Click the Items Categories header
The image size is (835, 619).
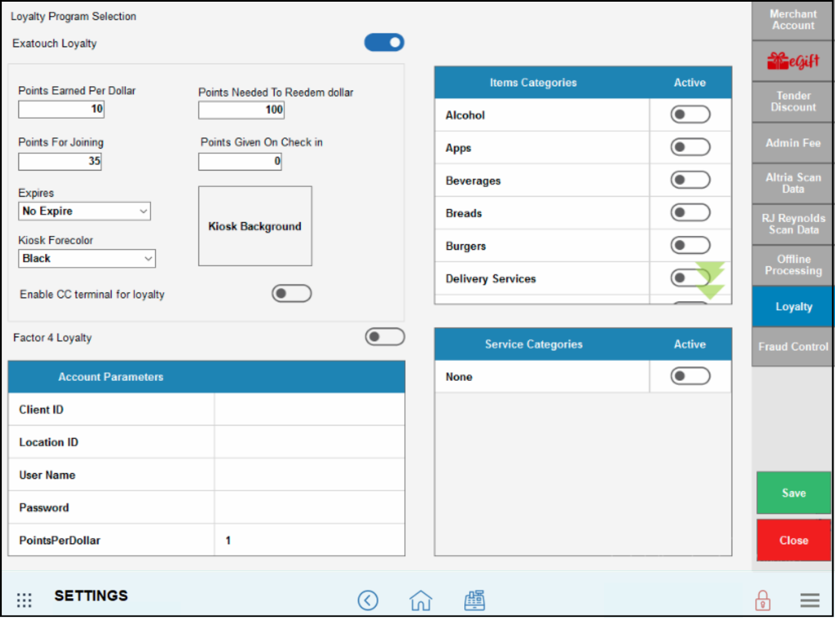pyautogui.click(x=533, y=83)
